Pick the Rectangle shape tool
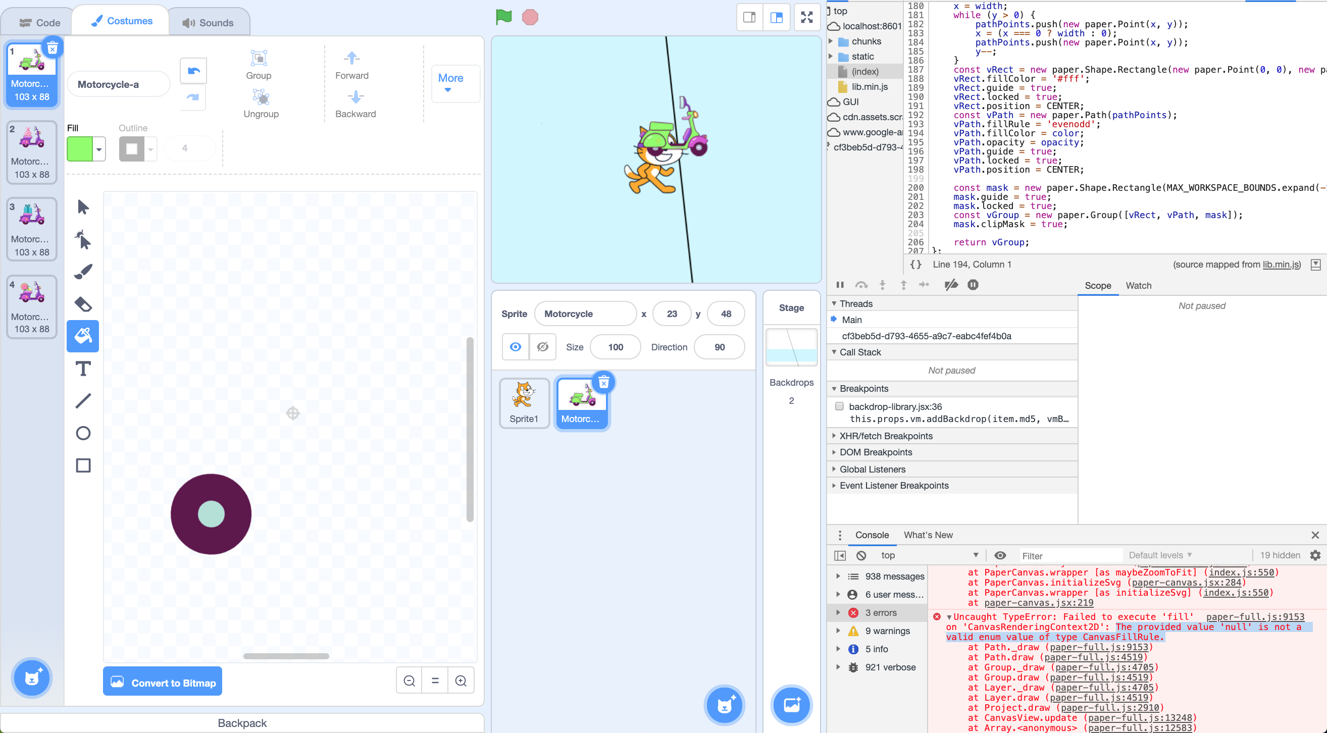Screen dimensions: 1327x733 point(83,465)
